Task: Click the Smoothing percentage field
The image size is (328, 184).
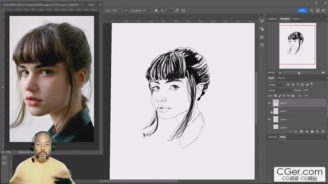Action: click(146, 10)
